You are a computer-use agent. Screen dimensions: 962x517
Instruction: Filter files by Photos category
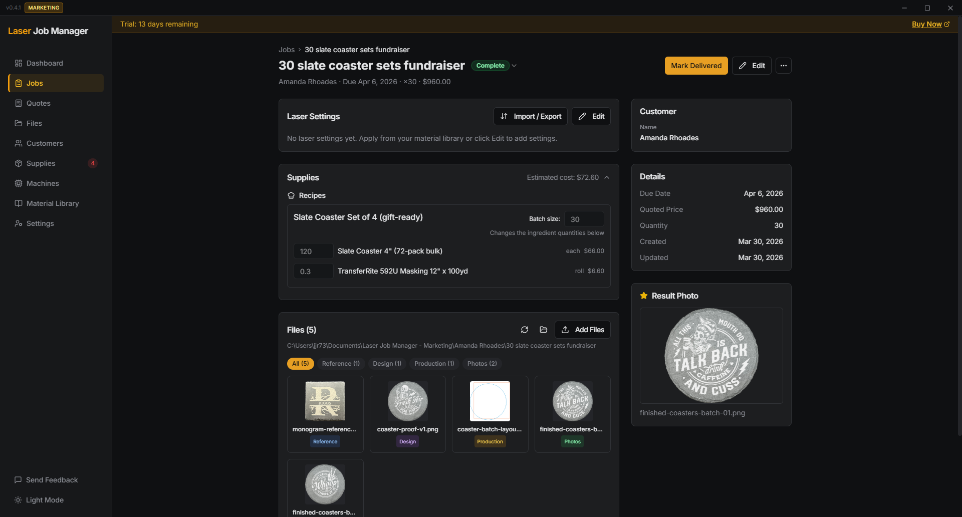[482, 364]
